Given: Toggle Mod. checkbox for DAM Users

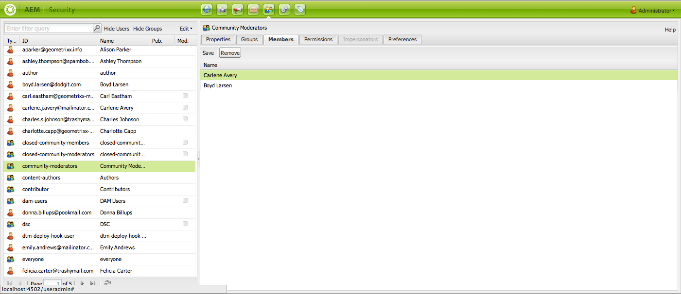Looking at the screenshot, I should (185, 200).
